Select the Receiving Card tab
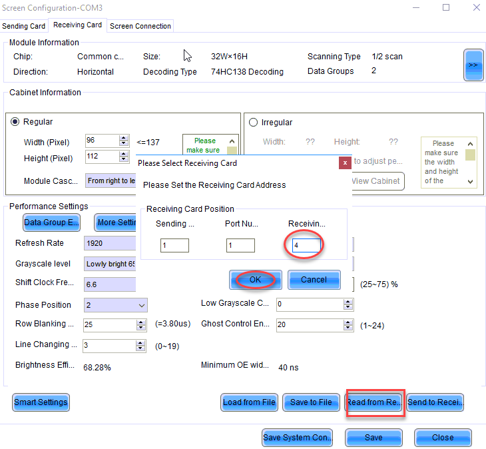The height and width of the screenshot is (449, 486). click(77, 25)
